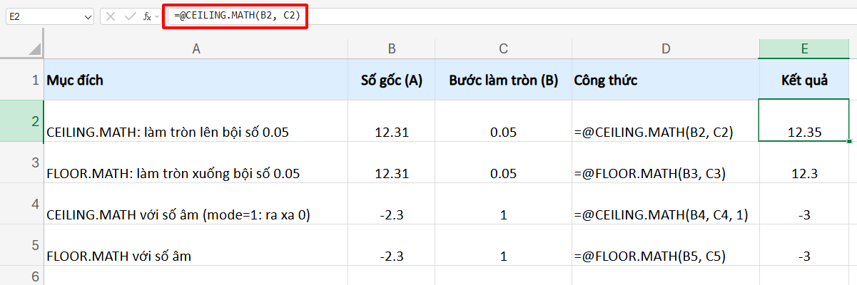Select column C header
857x285 pixels.
[503, 48]
